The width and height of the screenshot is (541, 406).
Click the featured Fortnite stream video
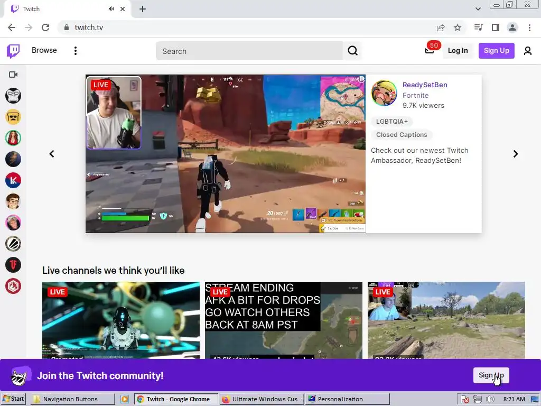pyautogui.click(x=226, y=154)
